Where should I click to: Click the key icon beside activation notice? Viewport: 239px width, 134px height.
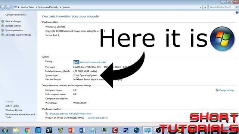pos(47,114)
